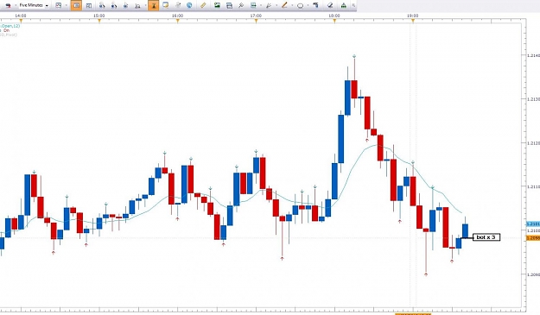
Task: Toggle the first orange-highlighted toolbar button
Action: click(76, 5)
